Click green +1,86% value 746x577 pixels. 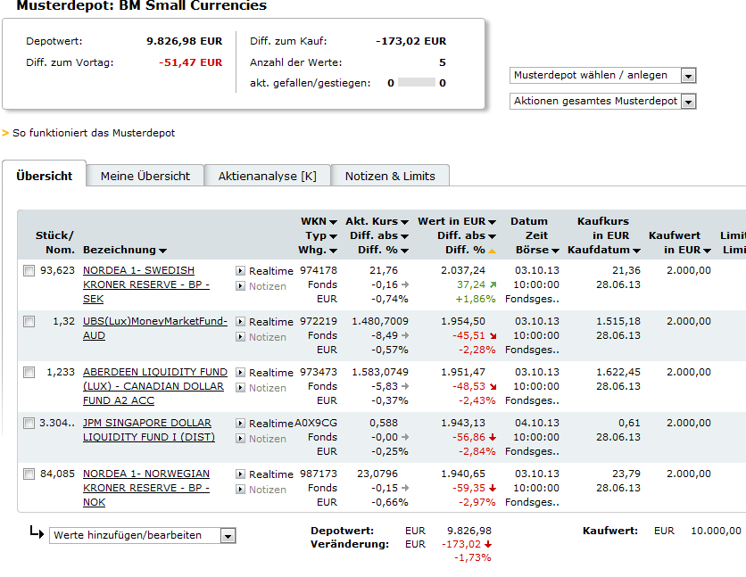(476, 299)
